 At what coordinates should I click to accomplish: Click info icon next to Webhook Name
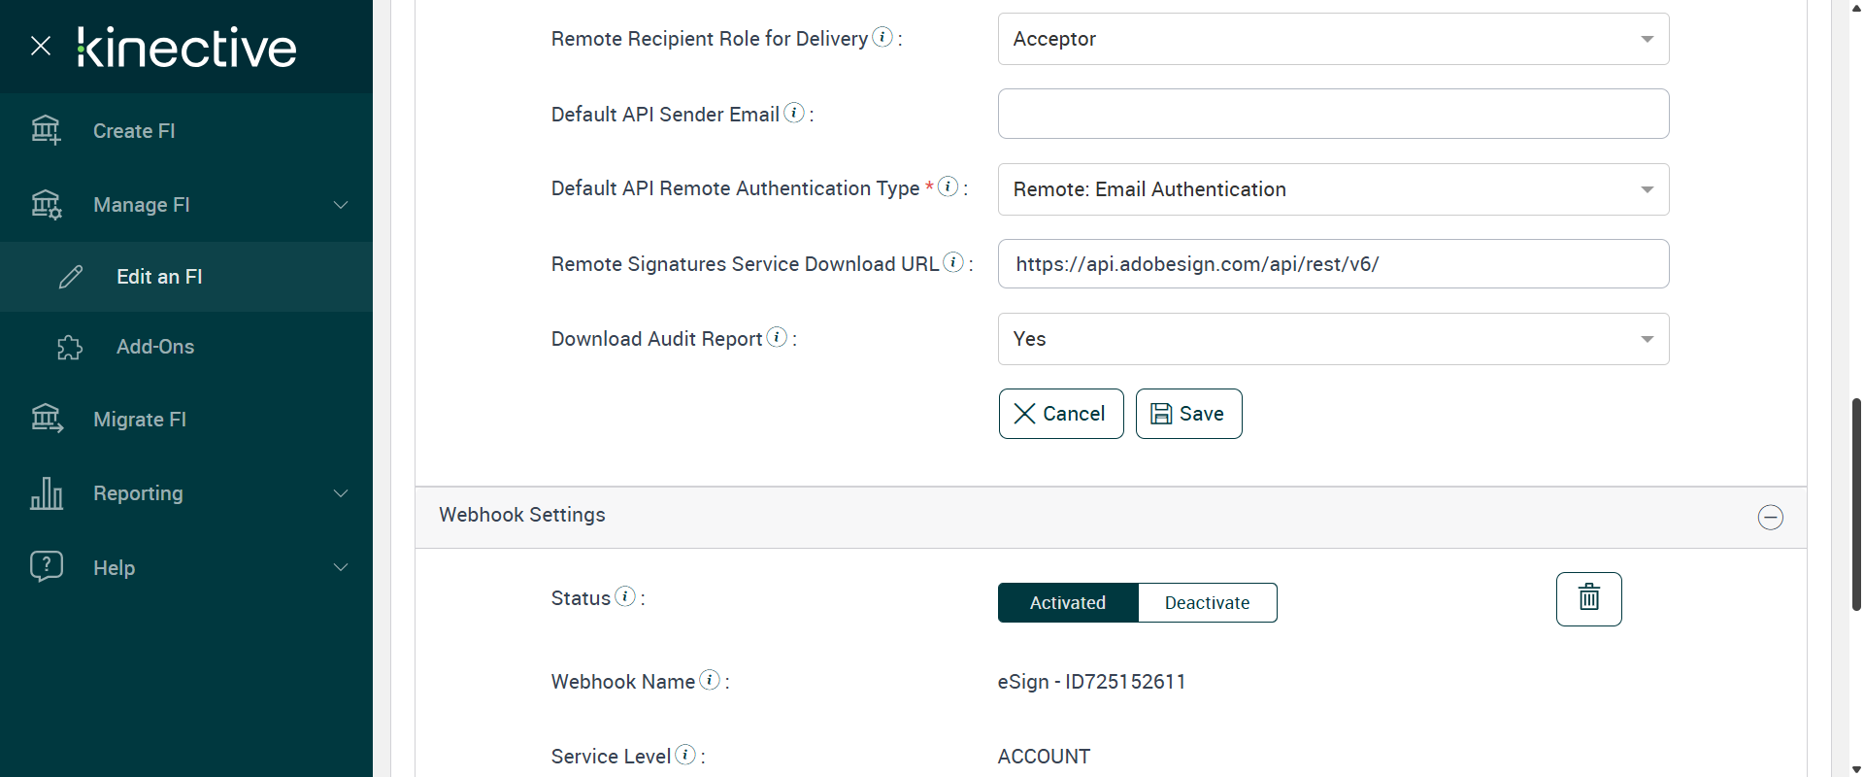(x=711, y=680)
